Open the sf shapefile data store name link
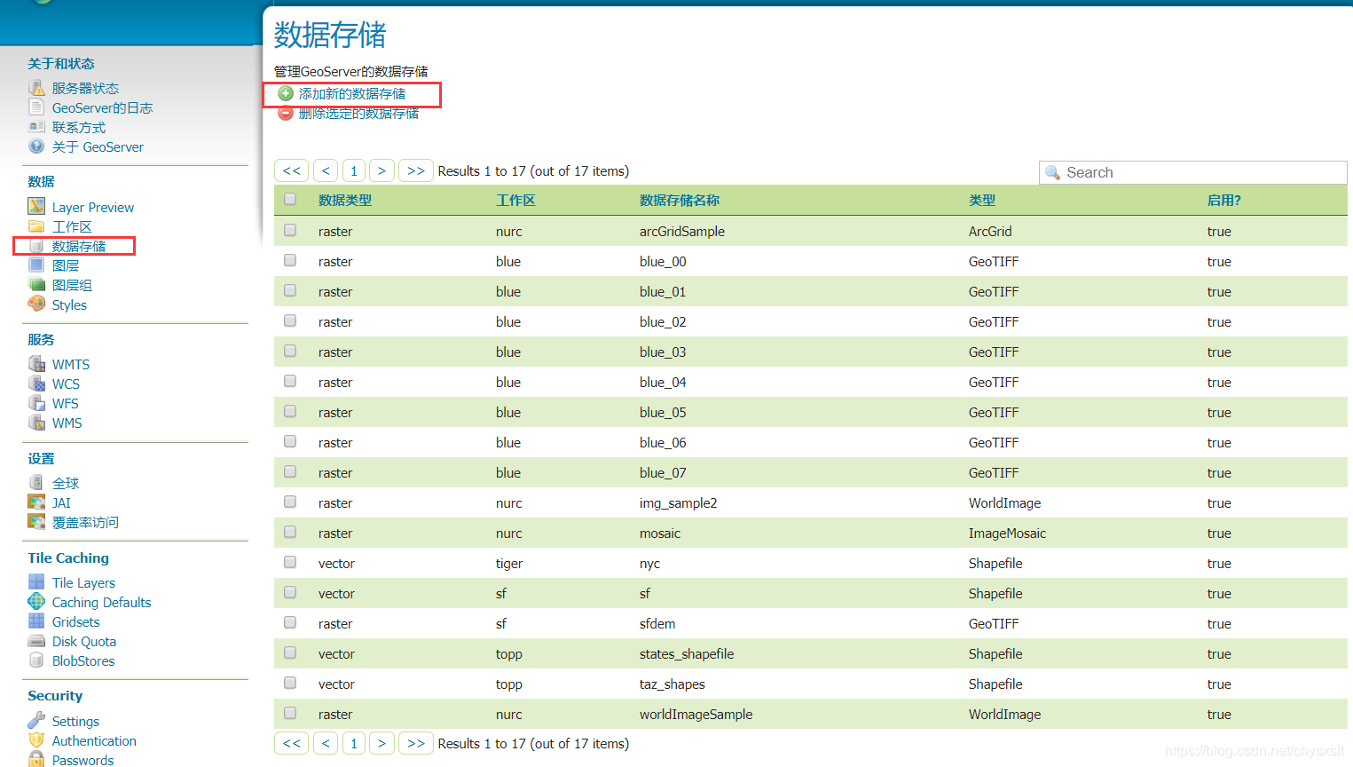The image size is (1353, 767). click(645, 594)
